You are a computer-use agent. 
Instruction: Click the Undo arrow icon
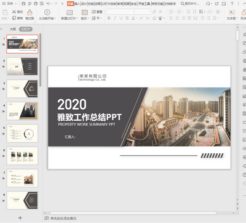(48, 4)
